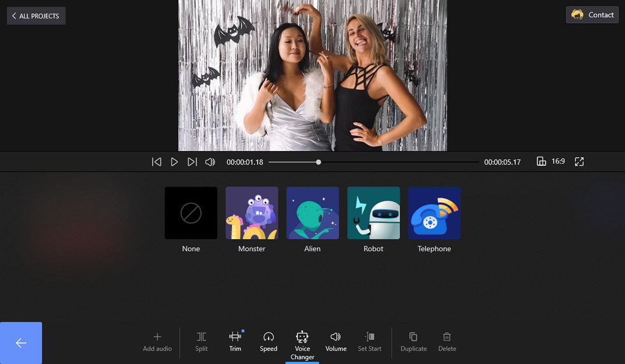Image resolution: width=625 pixels, height=364 pixels.
Task: Apply the Monster voice effect
Action: click(252, 213)
